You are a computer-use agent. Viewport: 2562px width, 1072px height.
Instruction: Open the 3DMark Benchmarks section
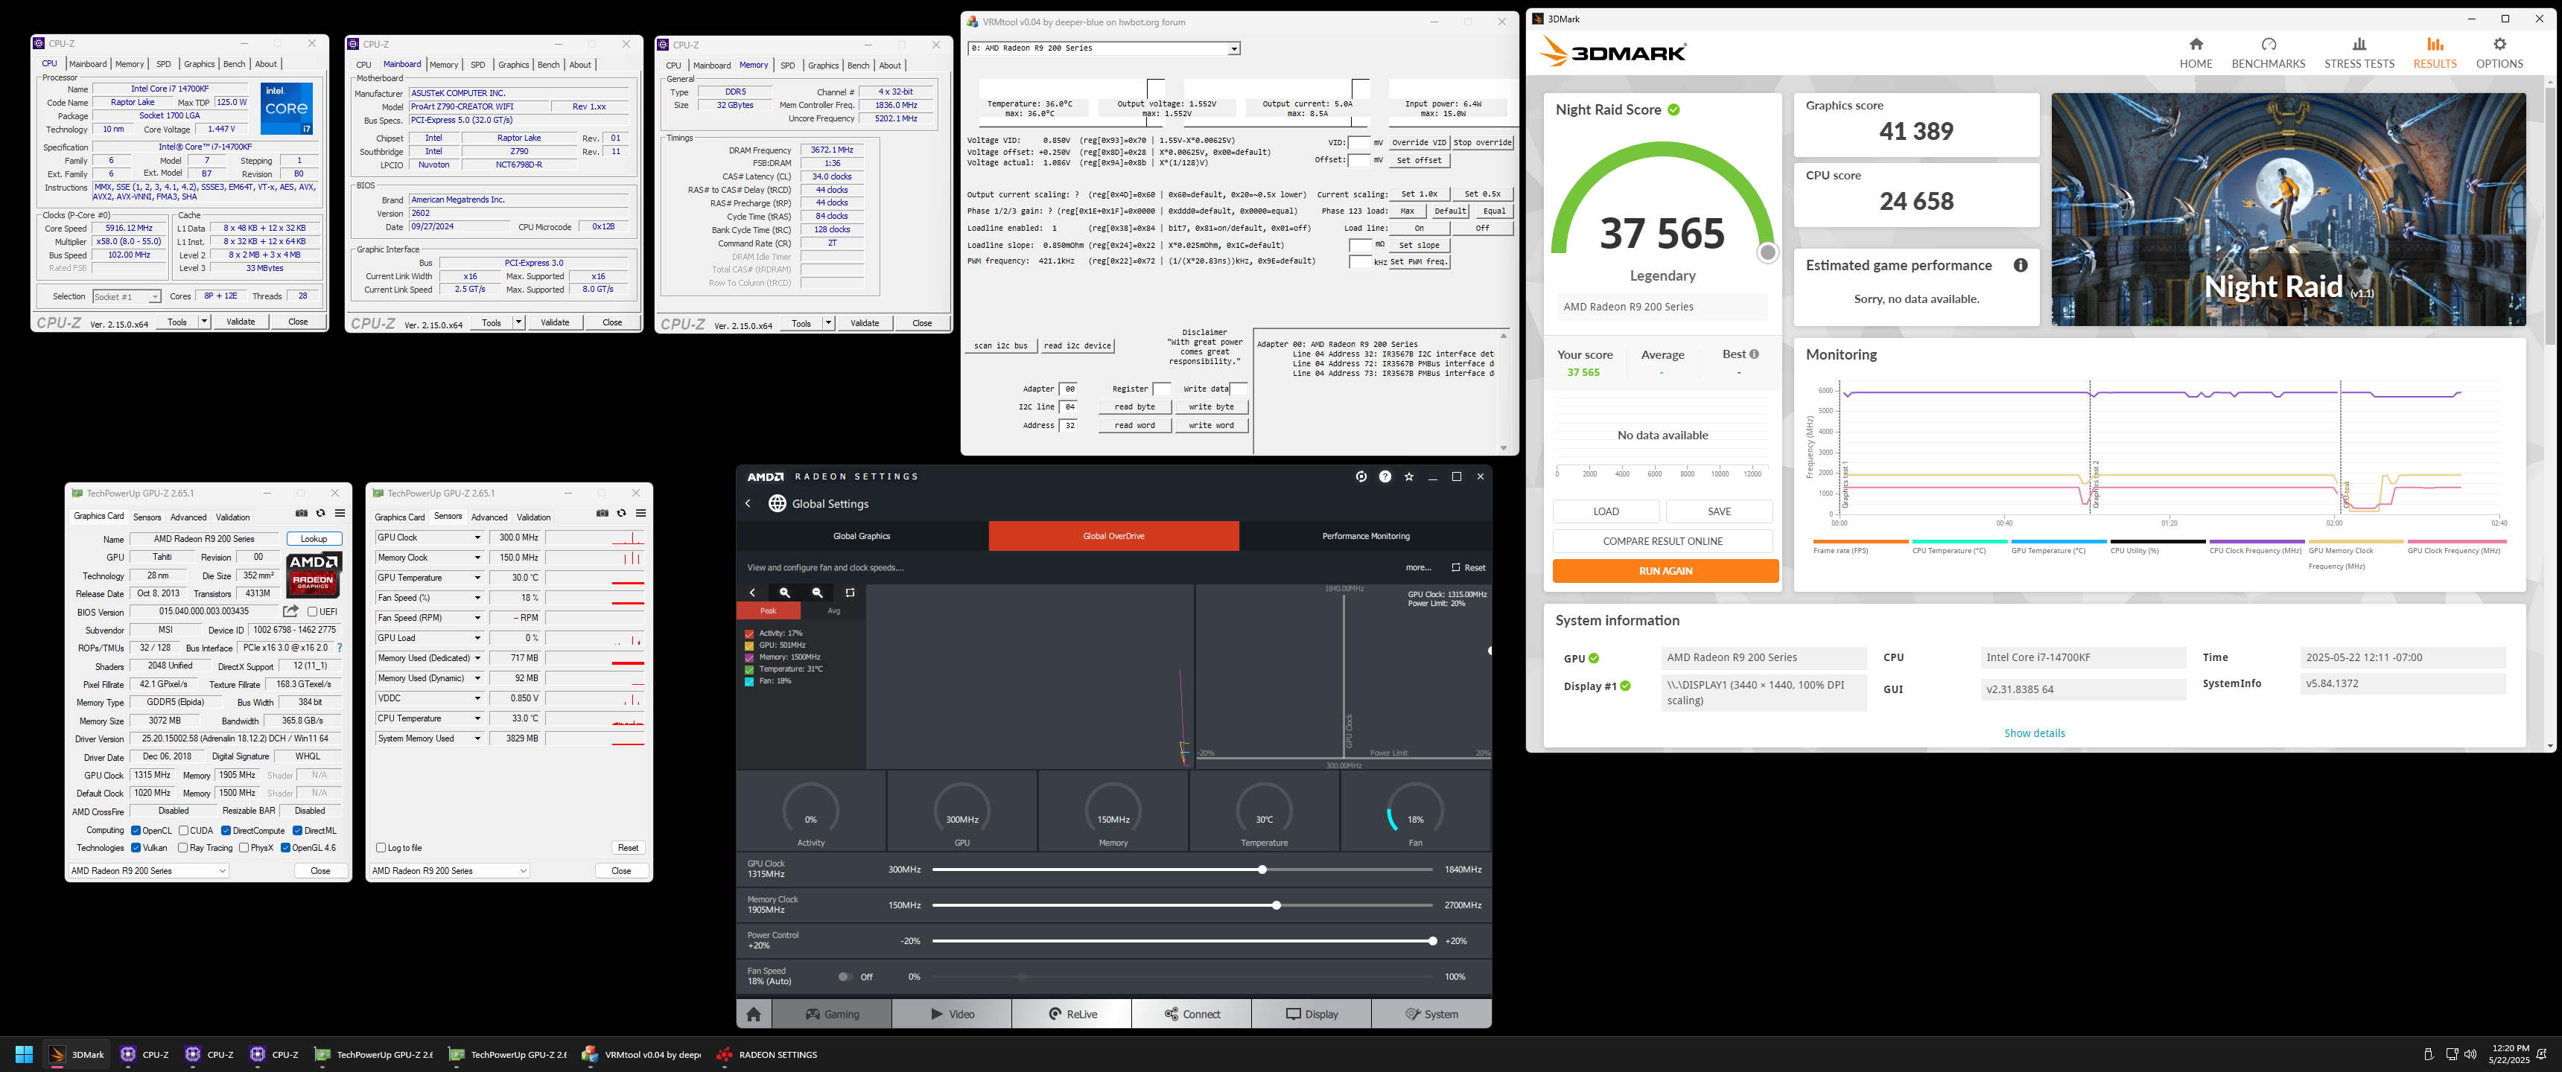[x=2268, y=53]
